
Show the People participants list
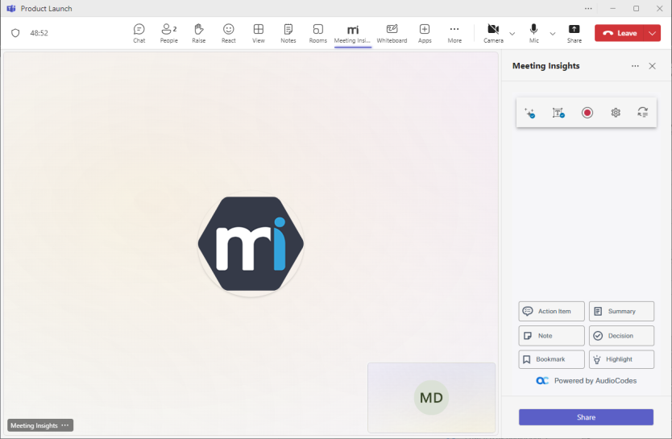click(169, 33)
